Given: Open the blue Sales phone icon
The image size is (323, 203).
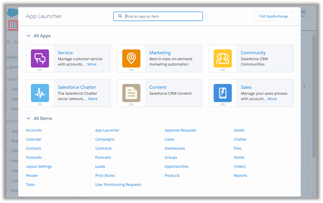Looking at the screenshot, I should 223,93.
